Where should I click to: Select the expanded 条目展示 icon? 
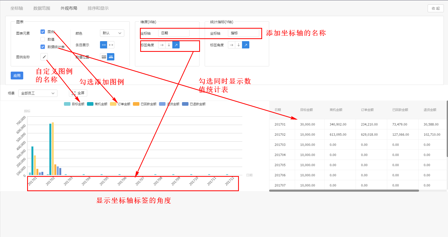[111, 45]
